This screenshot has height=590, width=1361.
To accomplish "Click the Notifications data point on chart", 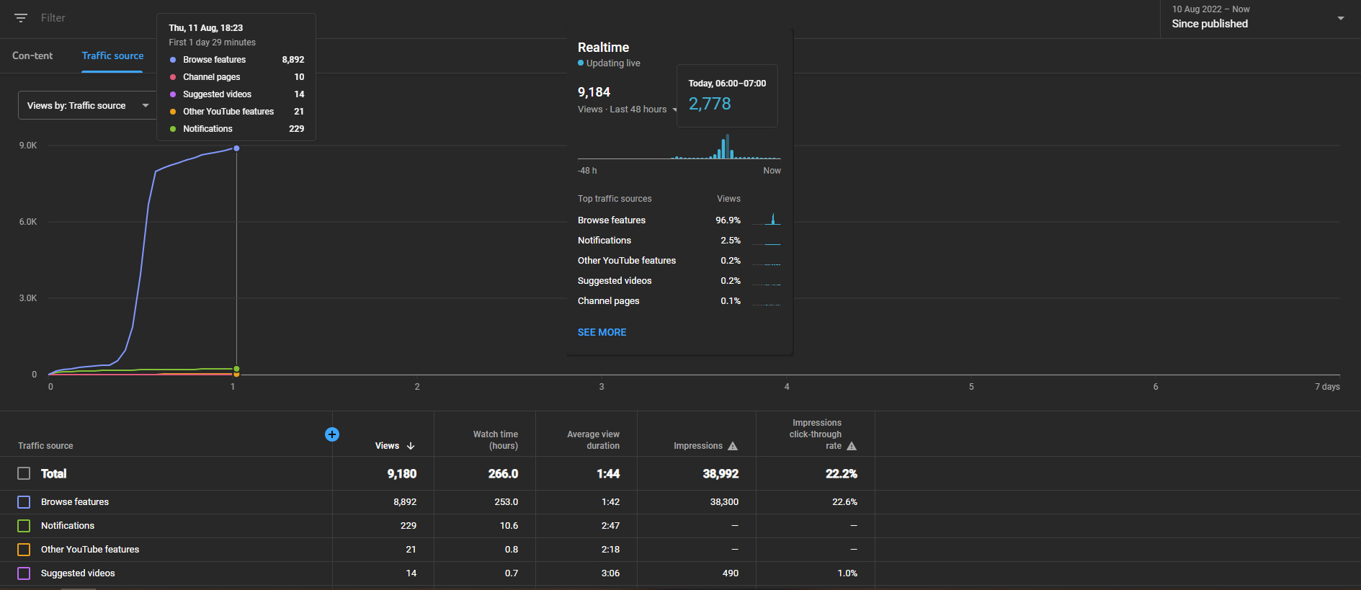I will 236,369.
